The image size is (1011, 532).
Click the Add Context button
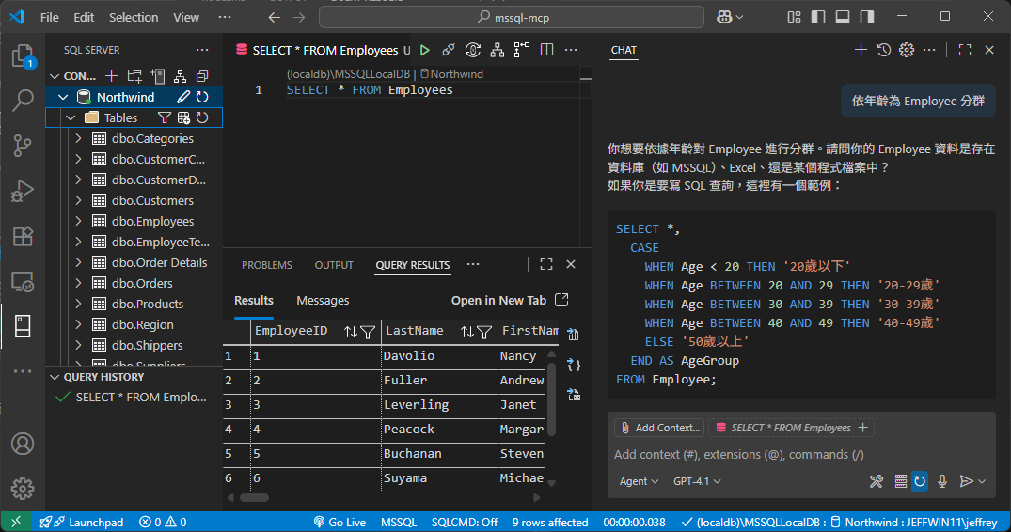pos(658,428)
